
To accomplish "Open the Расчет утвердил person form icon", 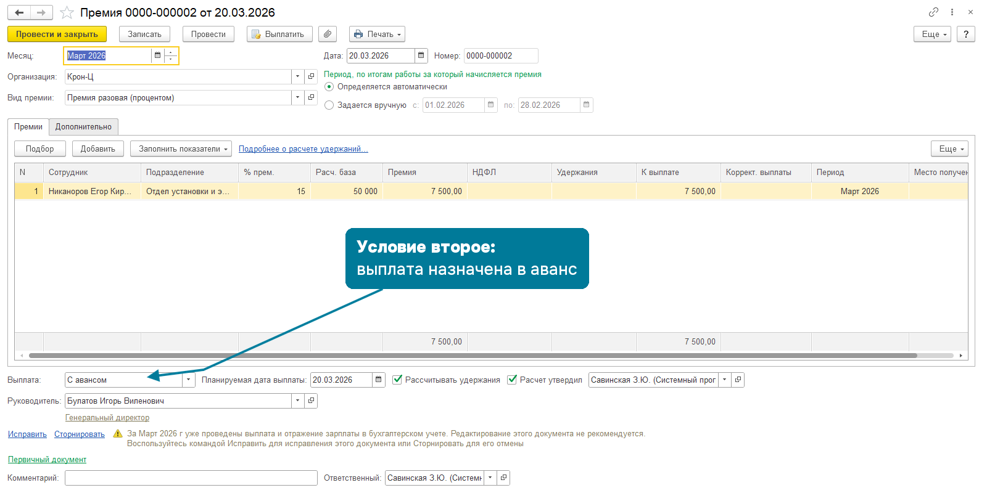I will [738, 380].
